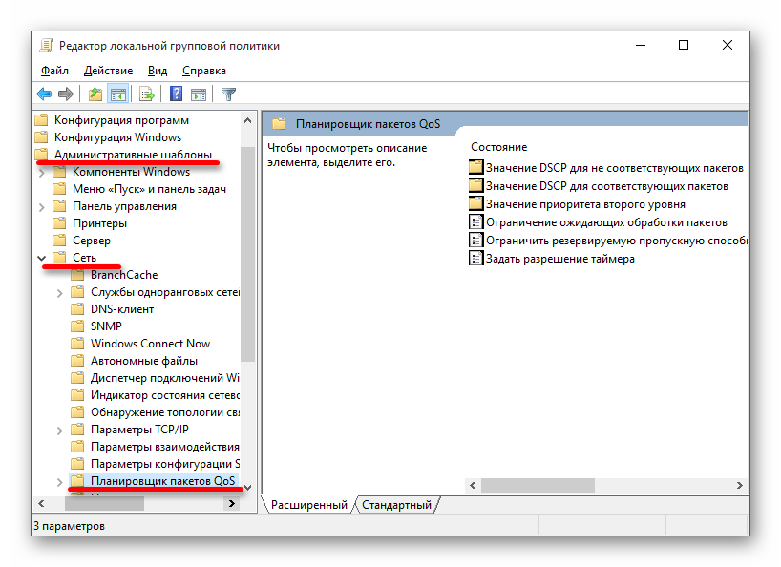This screenshot has width=781, height=567.
Task: Open the Вид menu
Action: (x=158, y=71)
